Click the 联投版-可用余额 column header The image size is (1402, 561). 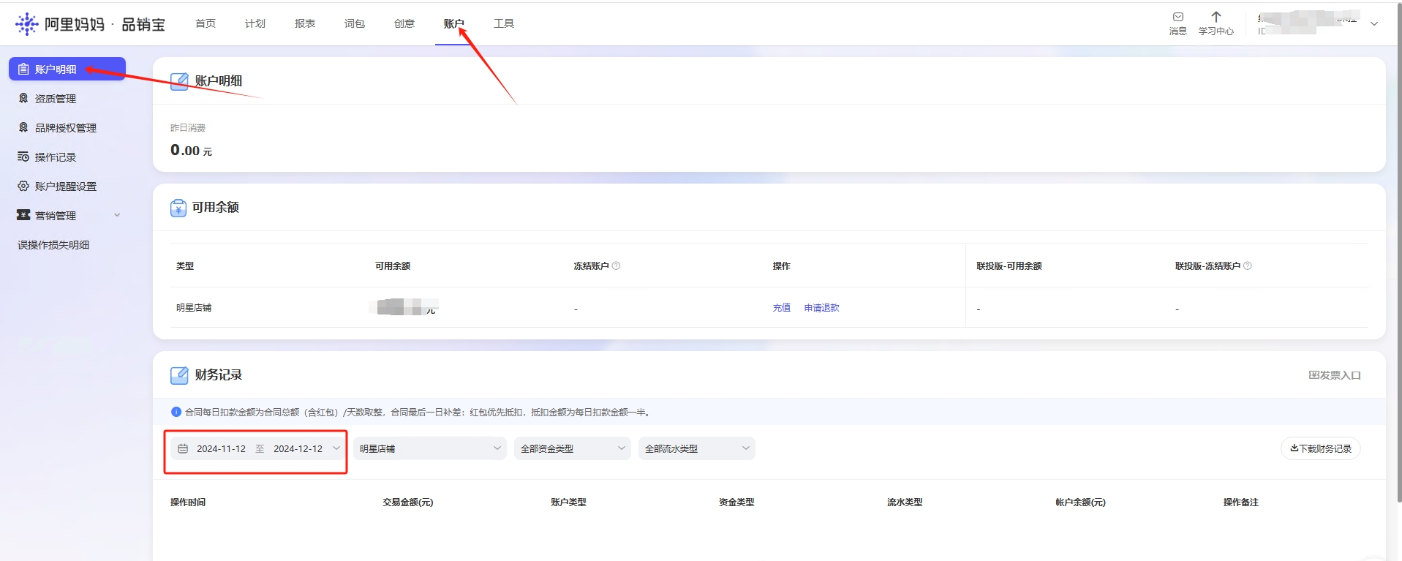click(1009, 266)
